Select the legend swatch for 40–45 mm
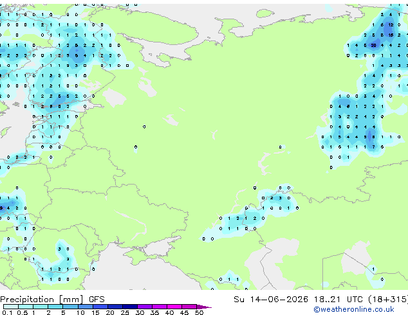Image resolution: width=408 pixels, height=315 pixels. tap(174, 307)
